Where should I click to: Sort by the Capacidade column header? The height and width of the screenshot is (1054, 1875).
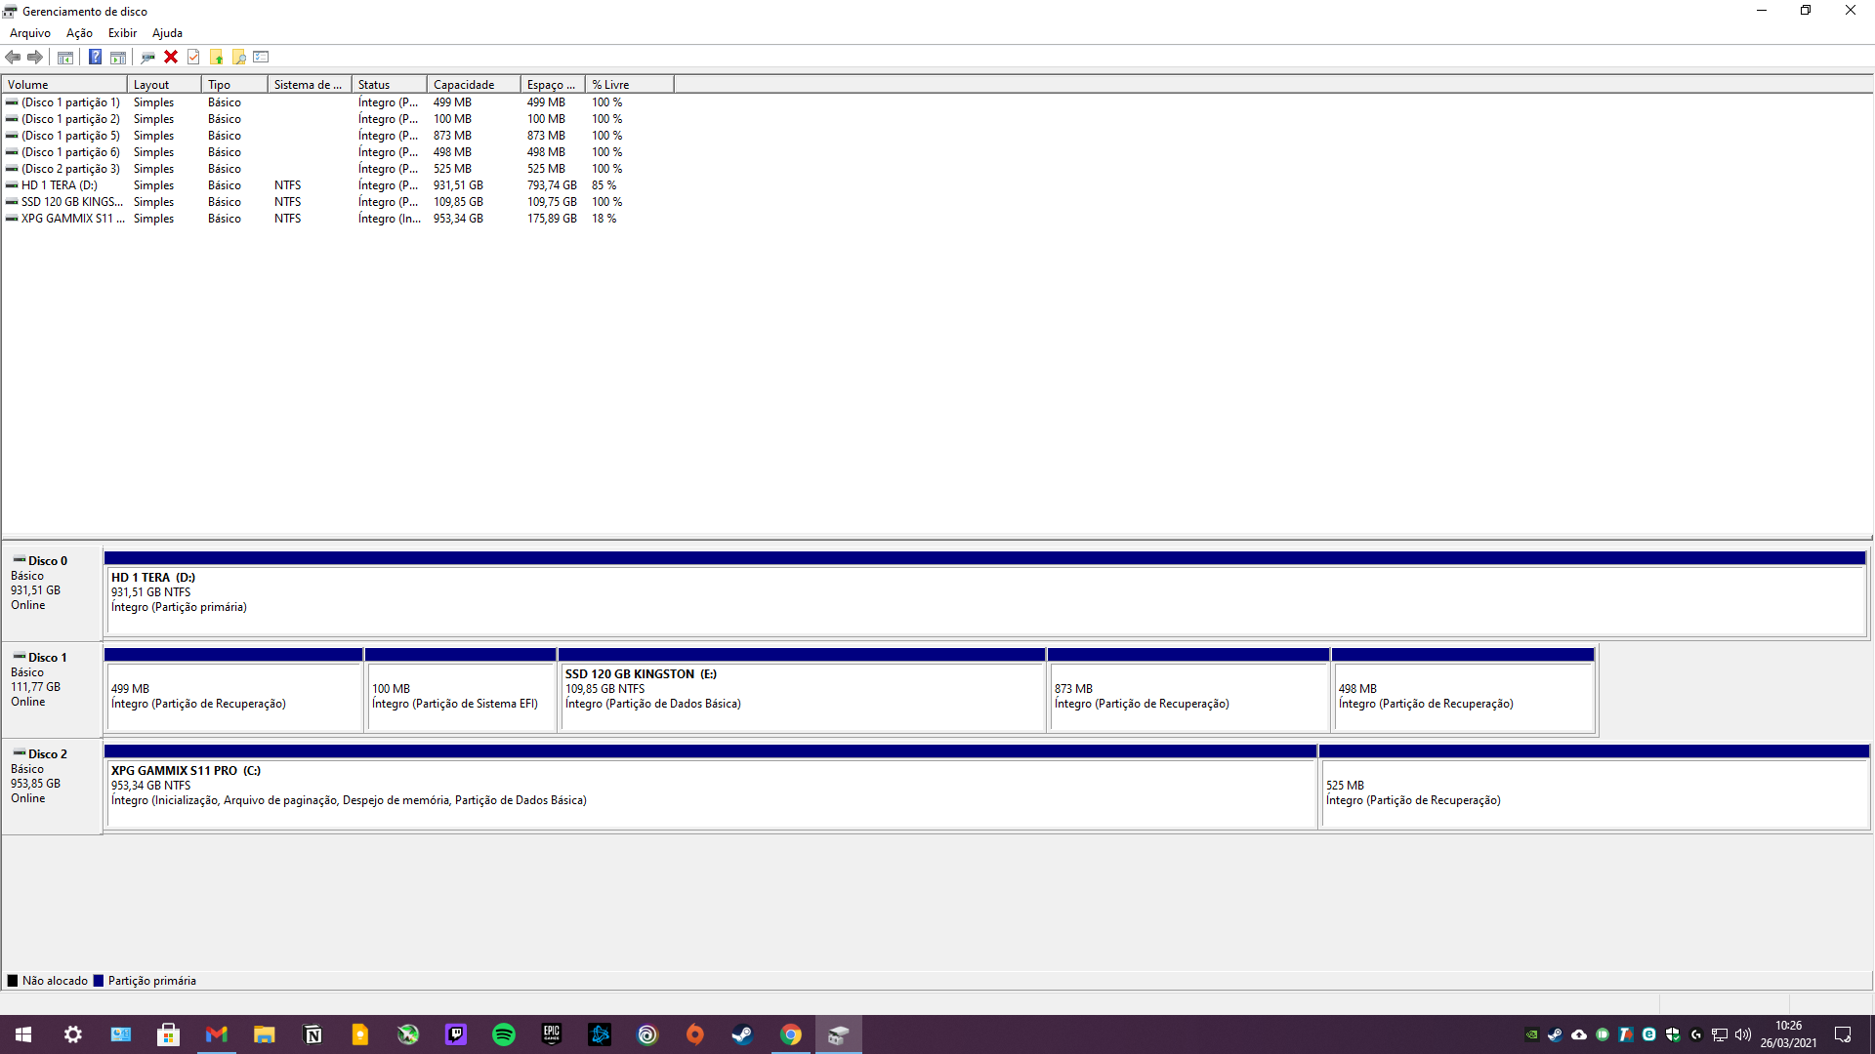click(x=474, y=85)
